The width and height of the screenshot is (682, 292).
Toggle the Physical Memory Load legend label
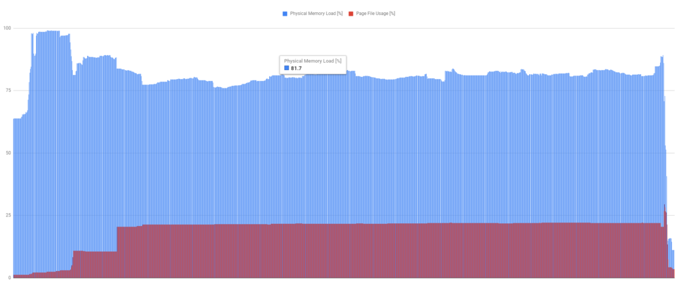[315, 14]
